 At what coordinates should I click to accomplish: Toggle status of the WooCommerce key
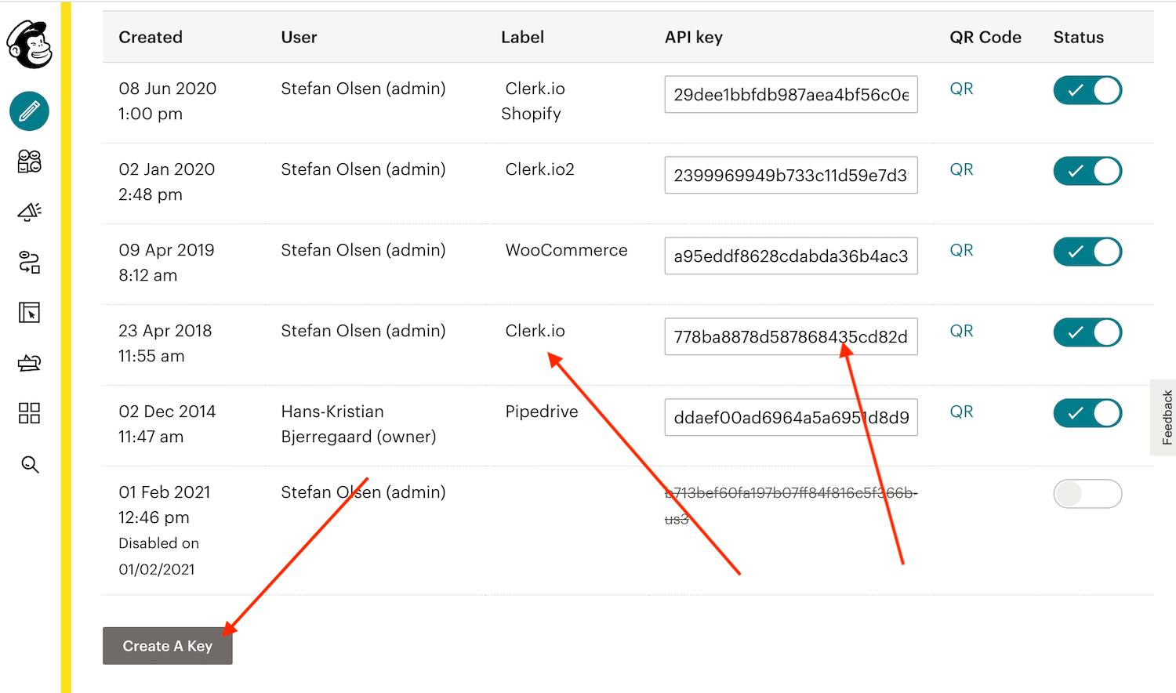[x=1087, y=252]
